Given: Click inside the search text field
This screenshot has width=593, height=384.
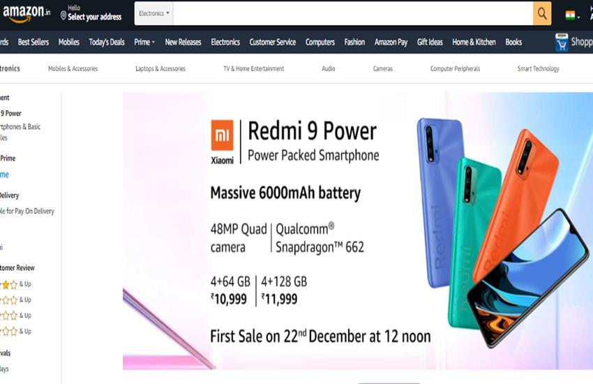Looking at the screenshot, I should click(x=353, y=14).
